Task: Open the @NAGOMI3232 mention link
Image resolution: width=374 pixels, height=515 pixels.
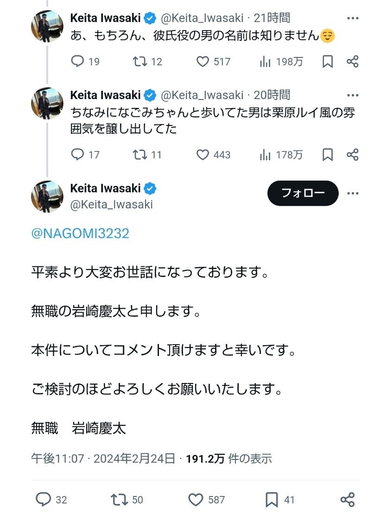Action: pos(80,233)
